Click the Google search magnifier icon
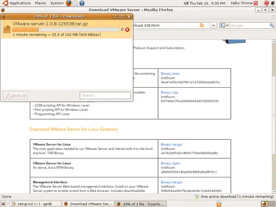The height and width of the screenshot is (207, 276). [x=271, y=26]
